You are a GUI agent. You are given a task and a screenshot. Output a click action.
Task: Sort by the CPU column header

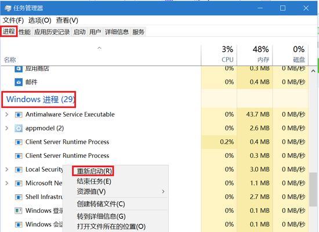click(x=227, y=60)
